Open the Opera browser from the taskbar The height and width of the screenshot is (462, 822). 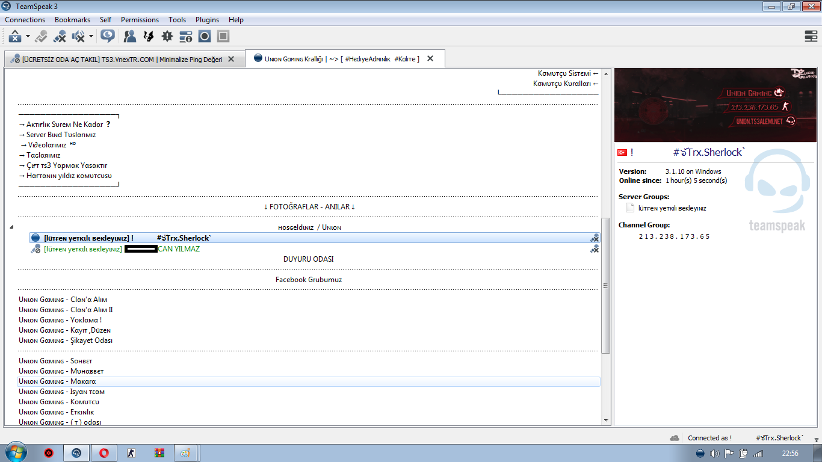(104, 453)
